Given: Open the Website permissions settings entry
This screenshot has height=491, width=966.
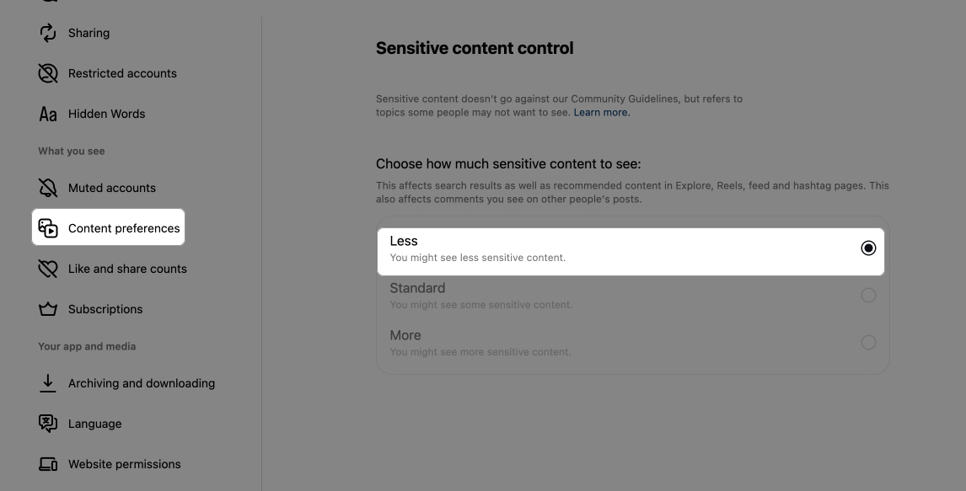Looking at the screenshot, I should tap(125, 464).
